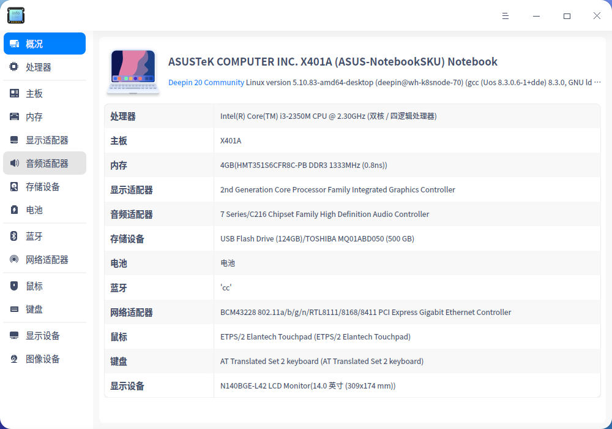
Task: Open the 处理器 (Processor) section icon
Action: point(14,67)
